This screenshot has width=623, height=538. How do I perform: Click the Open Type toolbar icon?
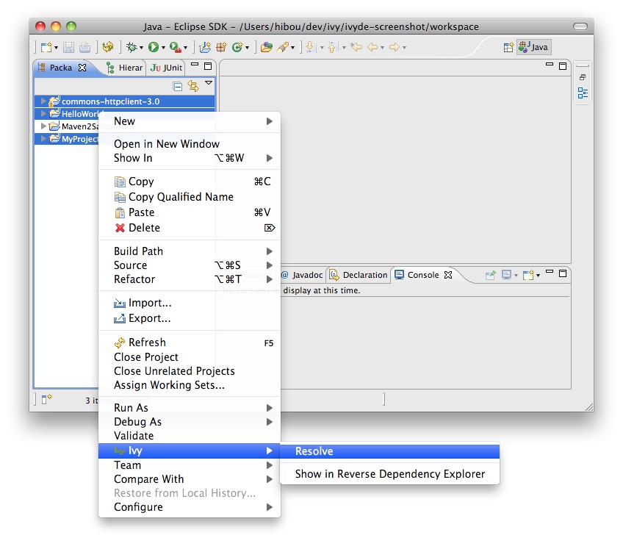266,47
